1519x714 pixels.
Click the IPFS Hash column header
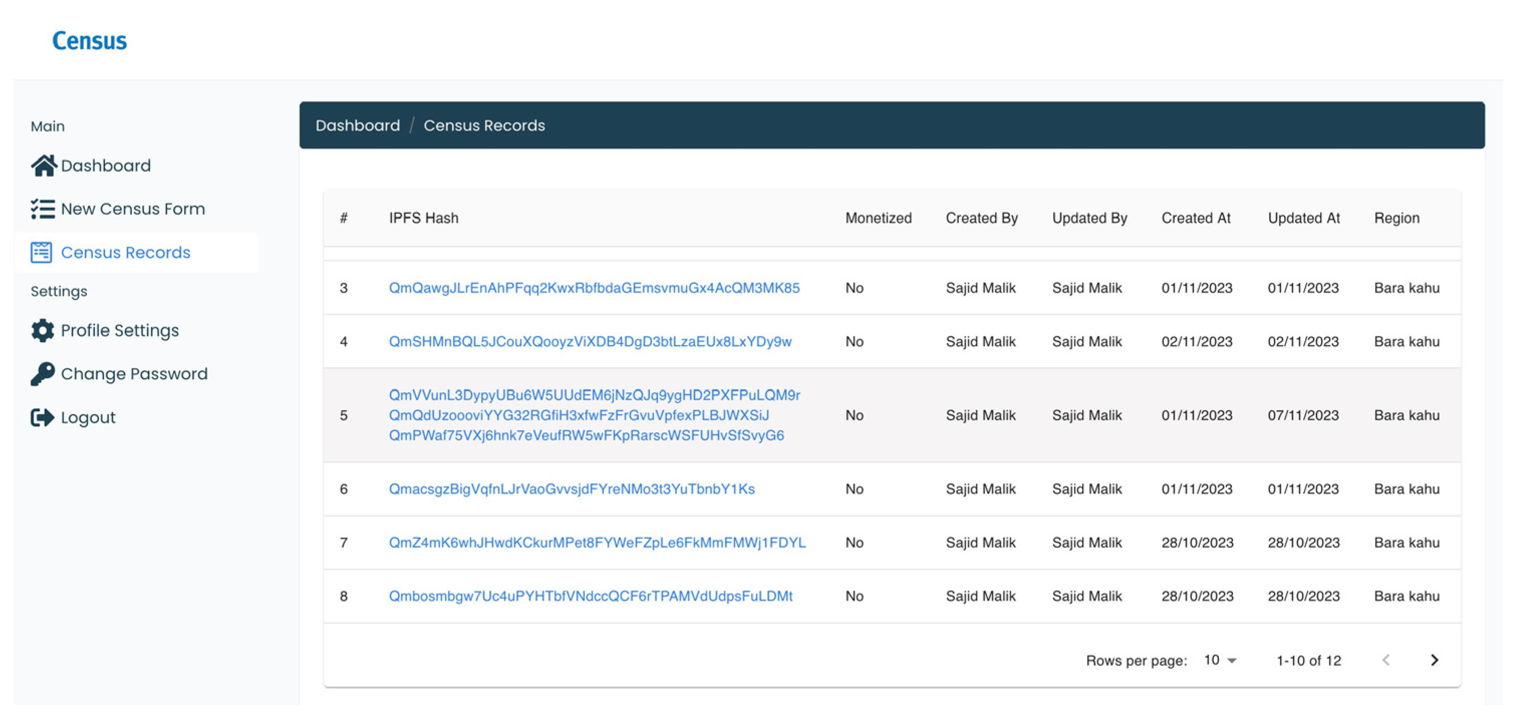[x=423, y=218]
